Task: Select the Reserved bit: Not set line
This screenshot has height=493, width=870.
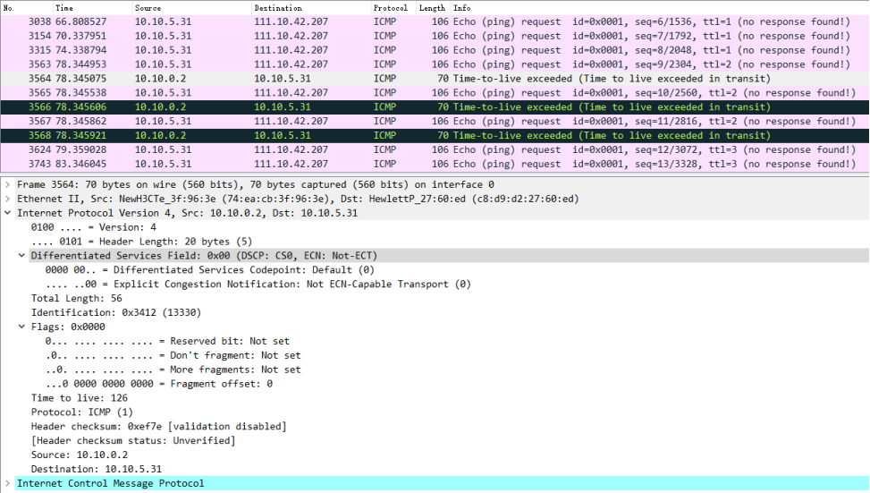Action: (167, 341)
